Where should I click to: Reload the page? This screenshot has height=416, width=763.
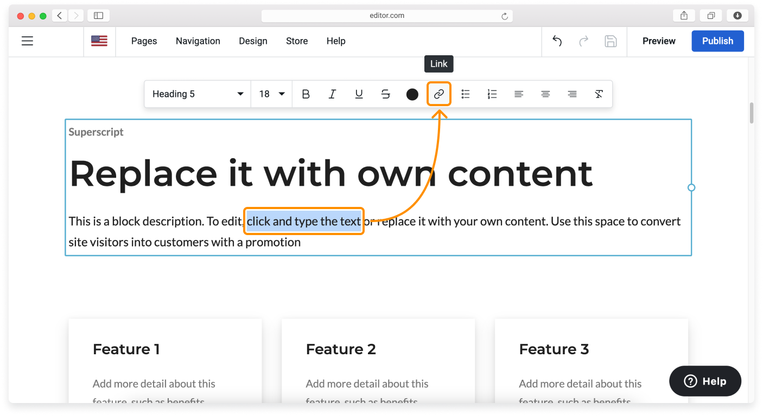click(x=505, y=16)
